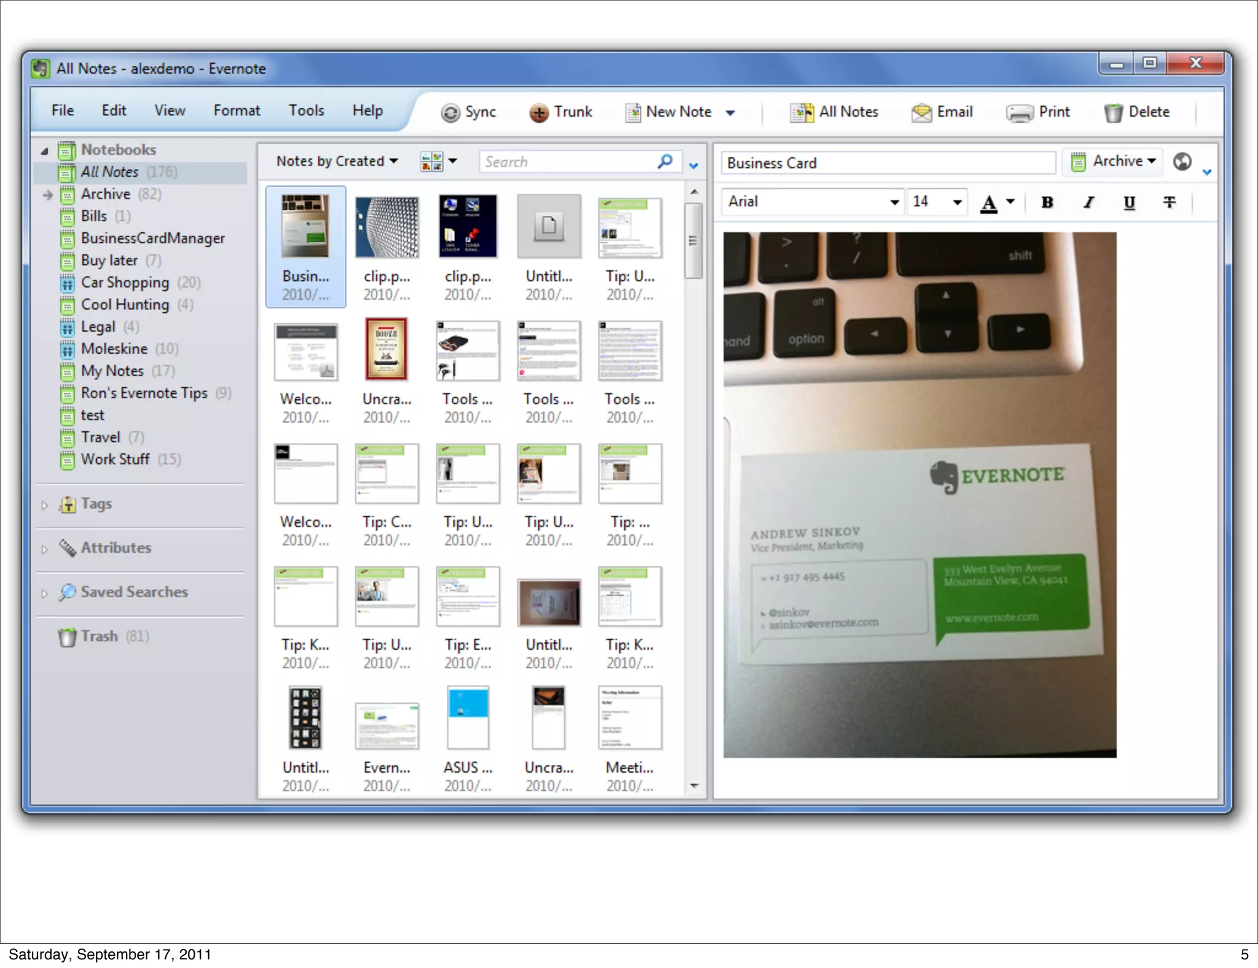Delete the note with trash icon

pyautogui.click(x=1113, y=112)
